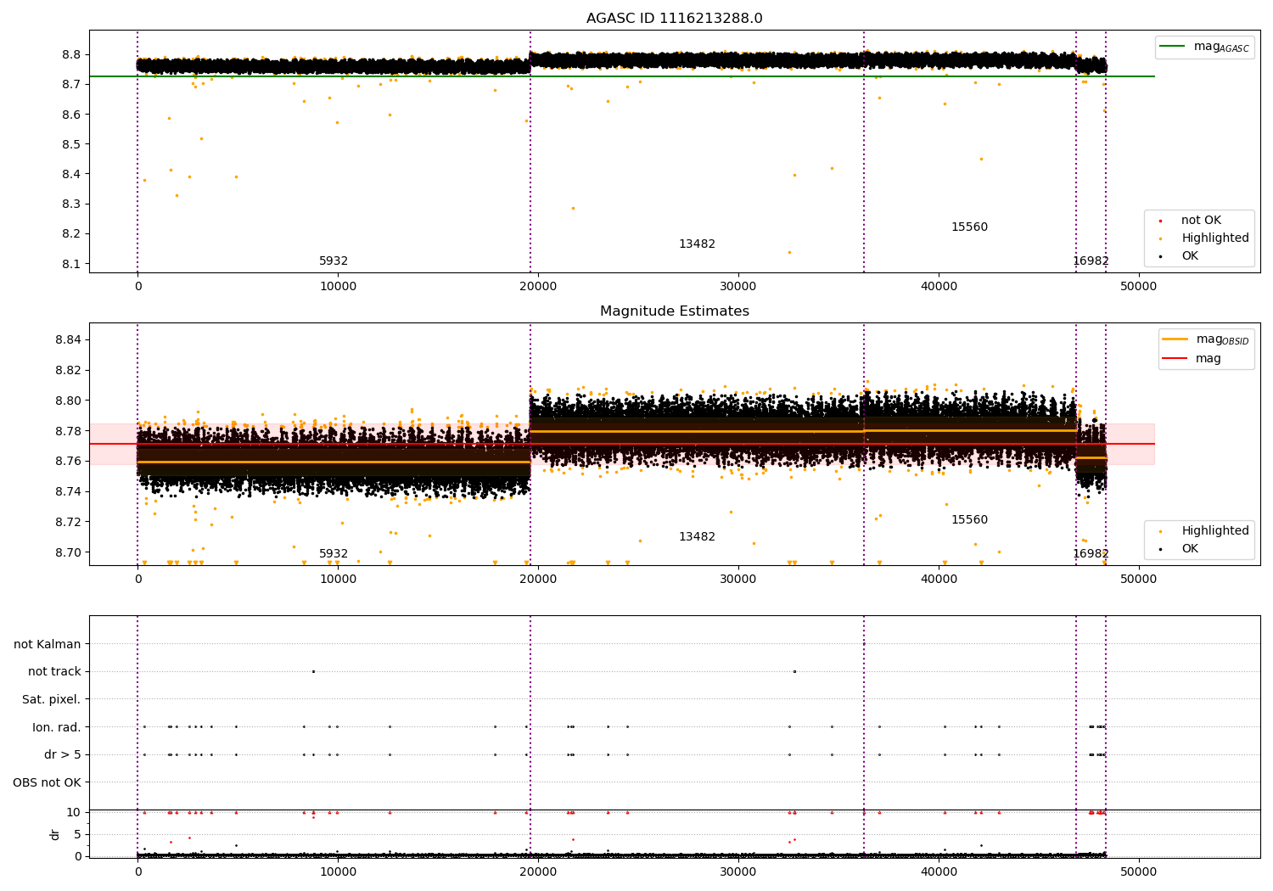Click 'OK' in the Magnitude Estimates legend
The width and height of the screenshot is (1273, 891).
pyautogui.click(x=1190, y=549)
